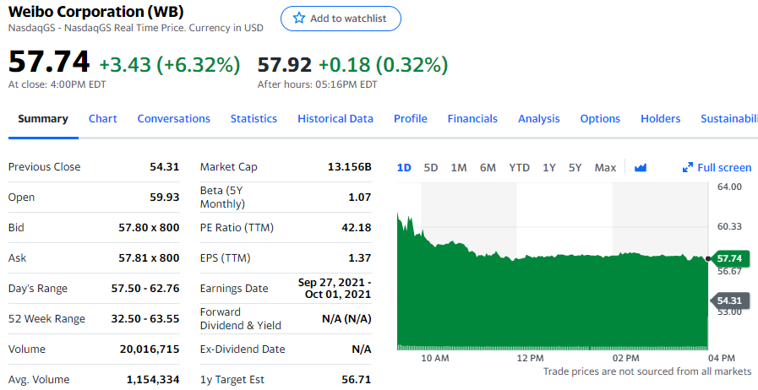Click the Forward Dividend & Yield label
758x390 pixels.
pyautogui.click(x=240, y=318)
